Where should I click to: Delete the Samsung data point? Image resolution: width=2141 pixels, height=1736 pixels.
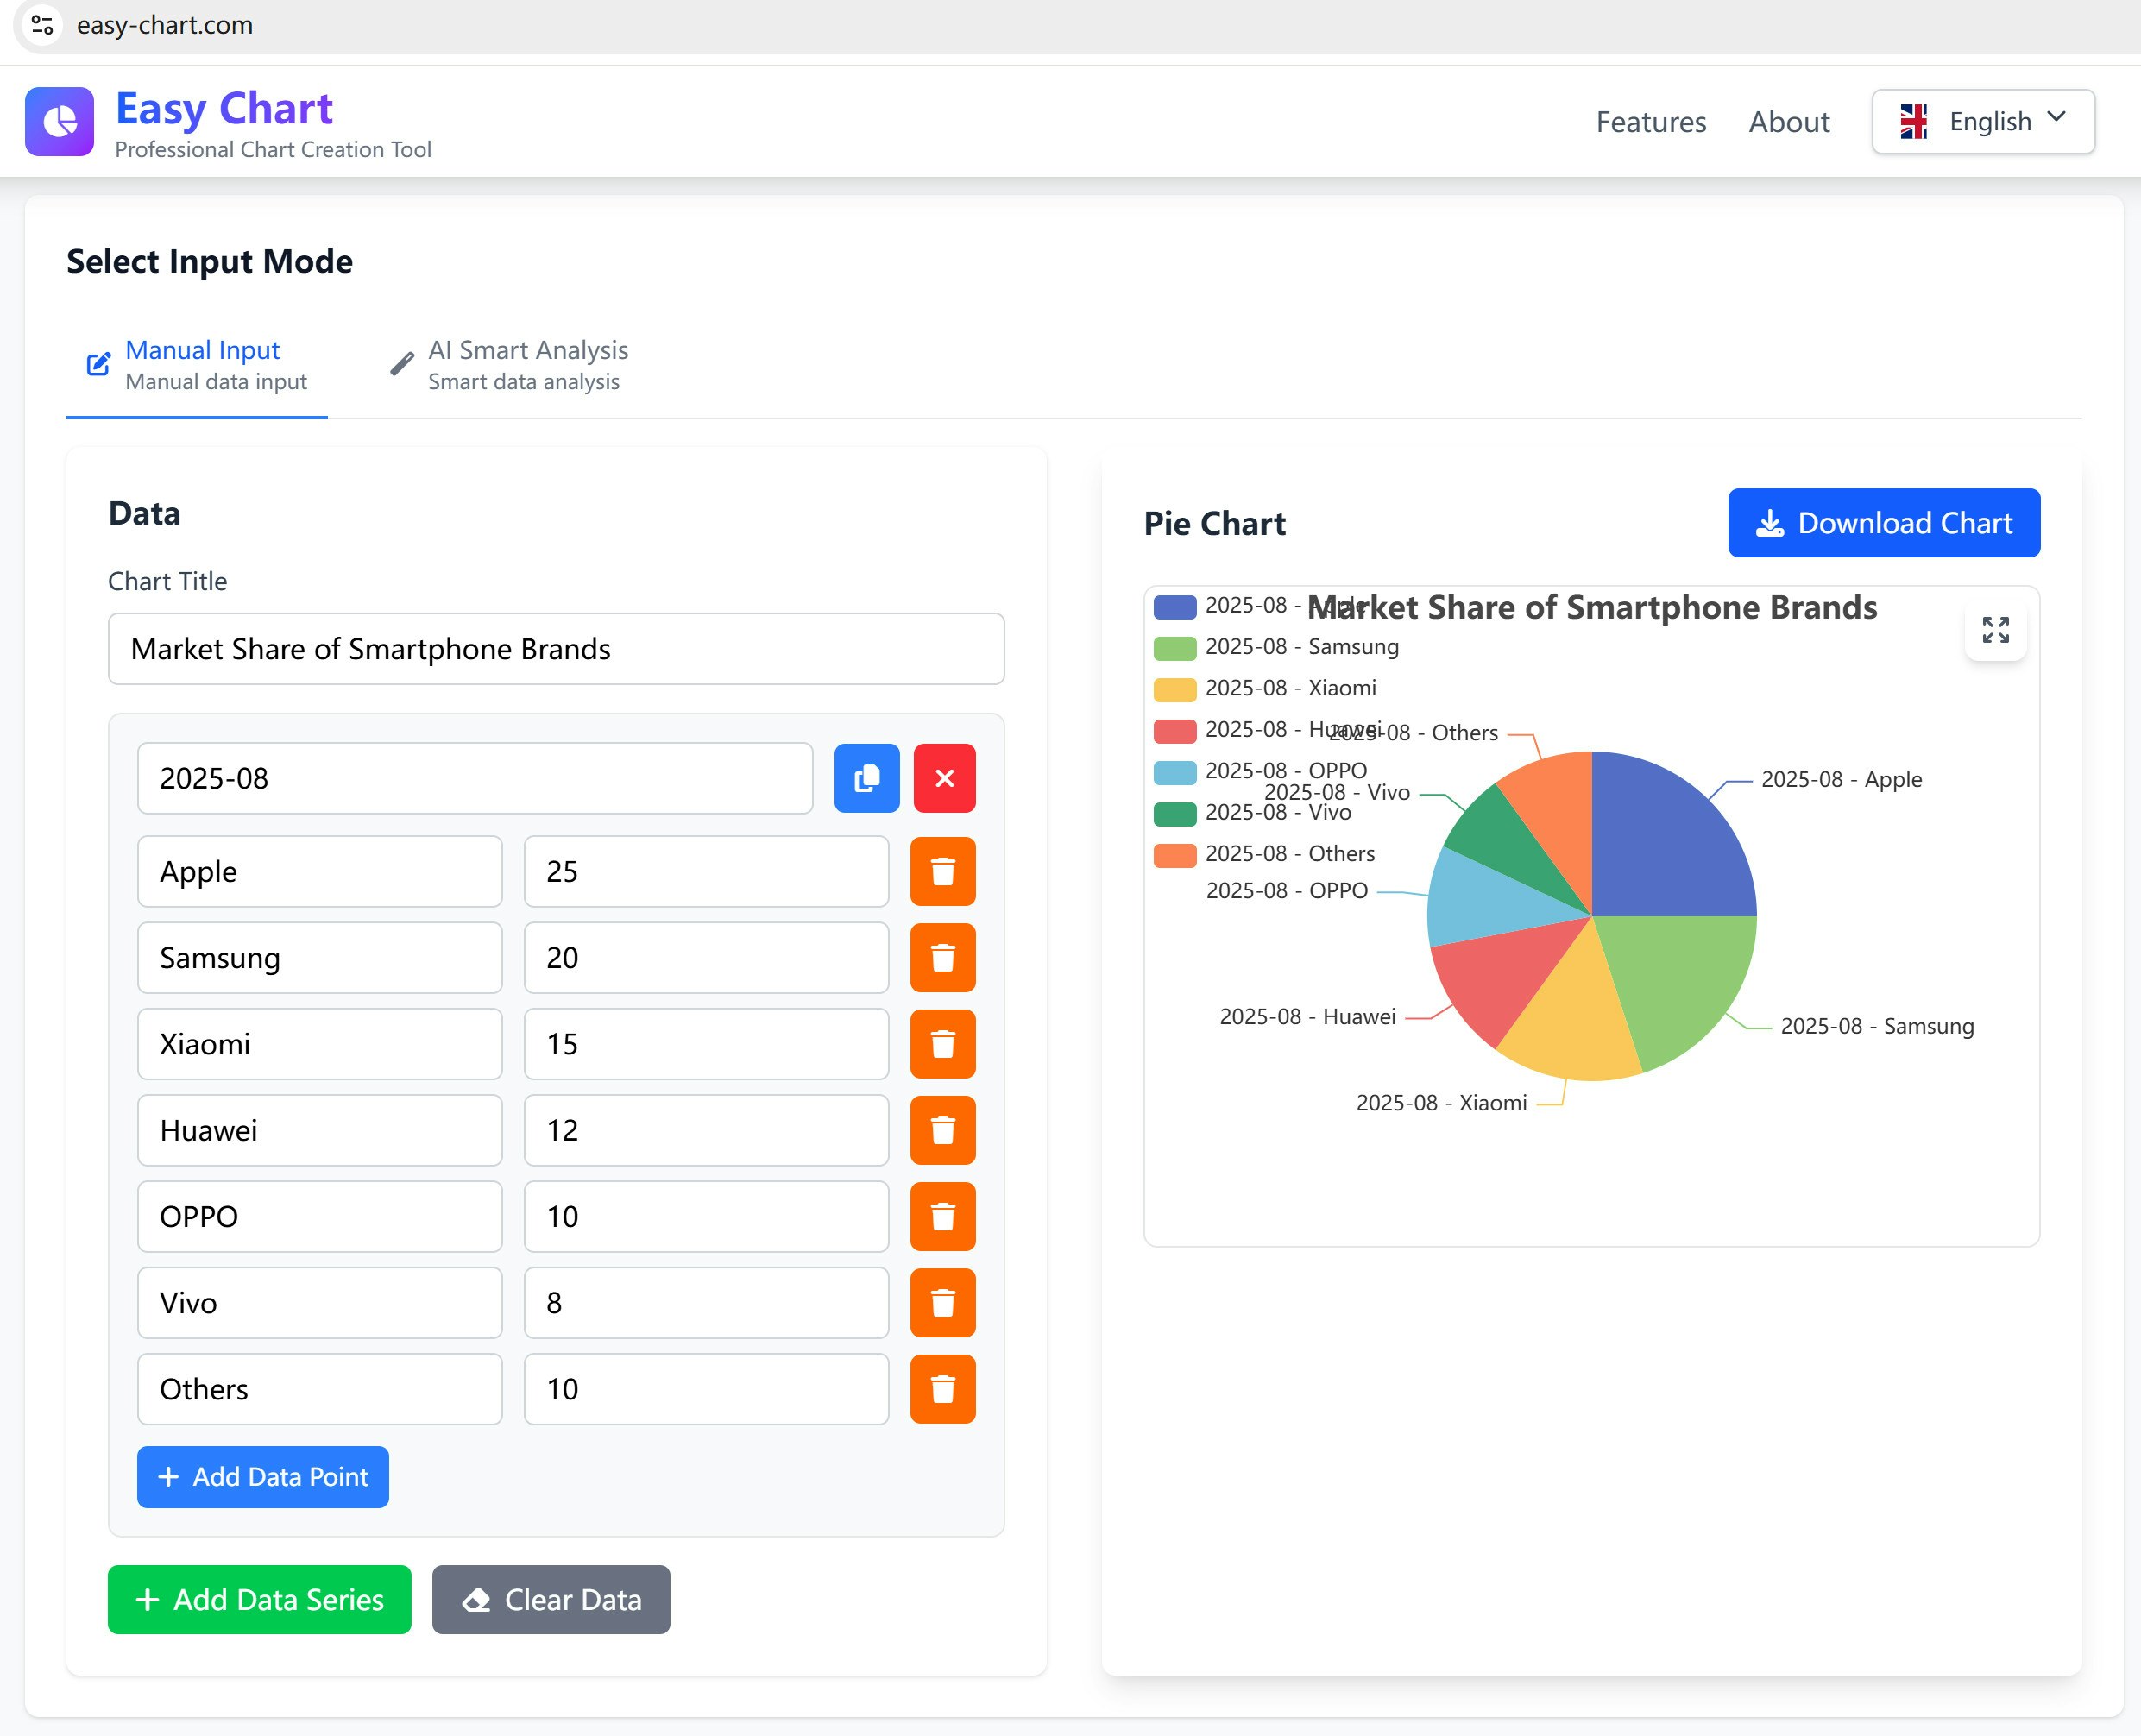coord(943,957)
